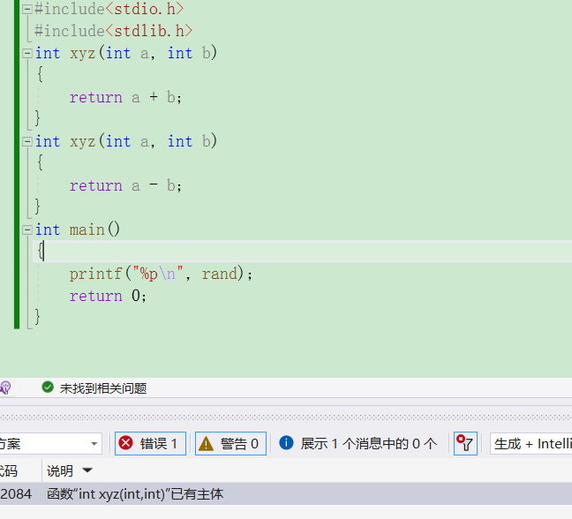Image resolution: width=572 pixels, height=519 pixels.
Task: Click the splitter grip above the error list
Action: coord(286,417)
